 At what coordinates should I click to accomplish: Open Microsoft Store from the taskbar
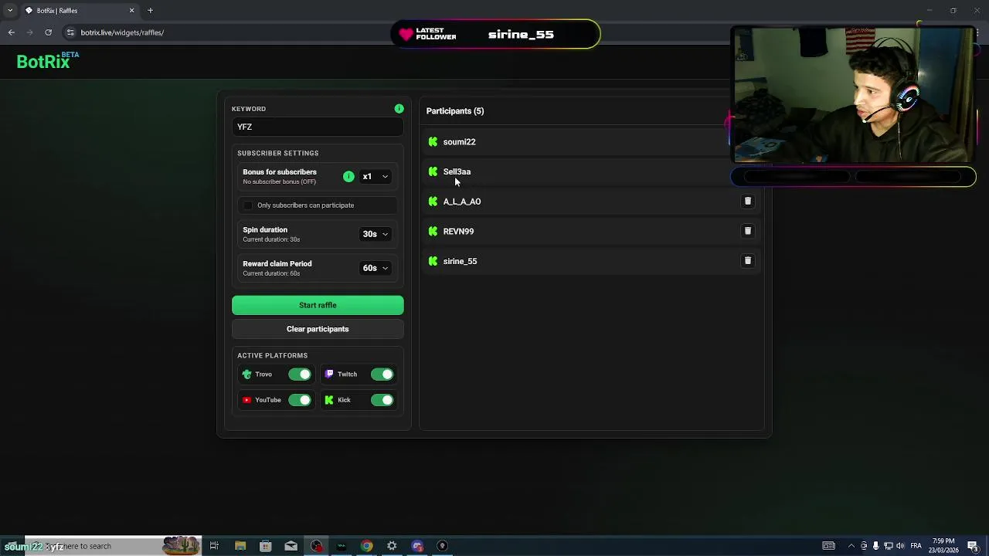pyautogui.click(x=265, y=546)
